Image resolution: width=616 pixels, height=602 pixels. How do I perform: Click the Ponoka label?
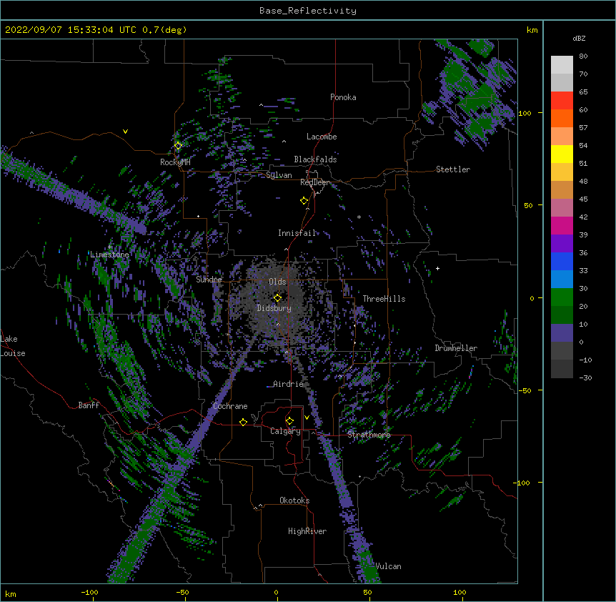tap(343, 97)
